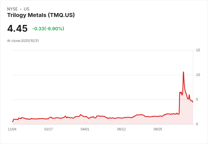The image size is (208, 144).
Task: Click the At close 2025/10/31 timestamp
Action: 23,41
